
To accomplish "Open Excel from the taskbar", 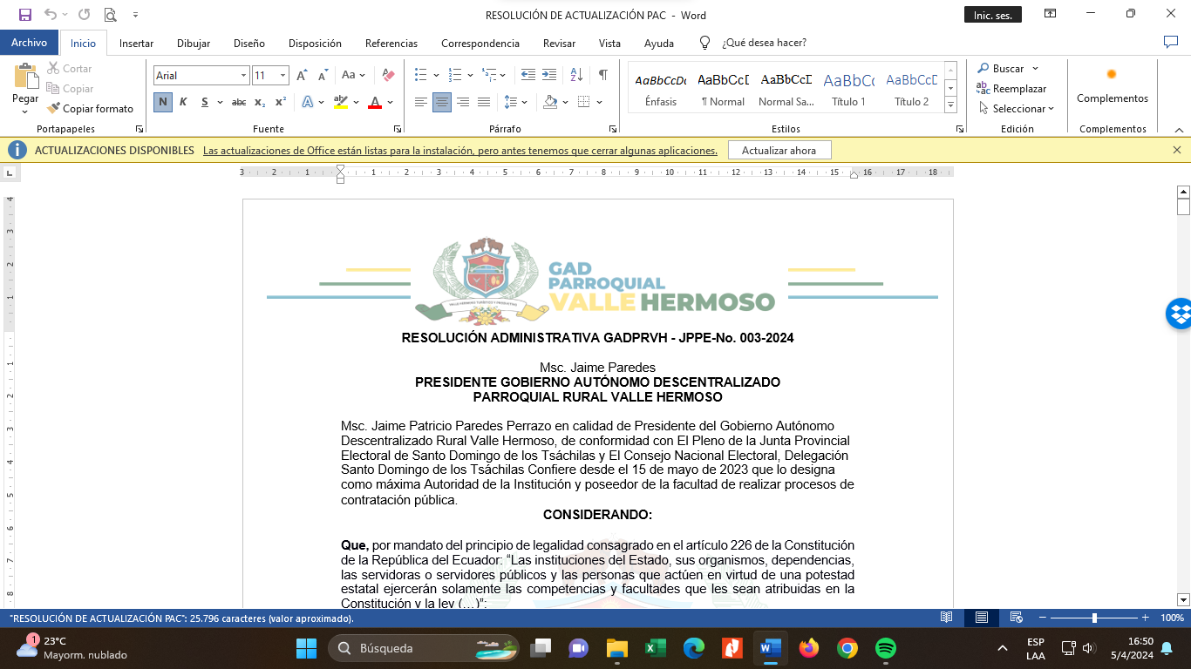I will pos(655,648).
